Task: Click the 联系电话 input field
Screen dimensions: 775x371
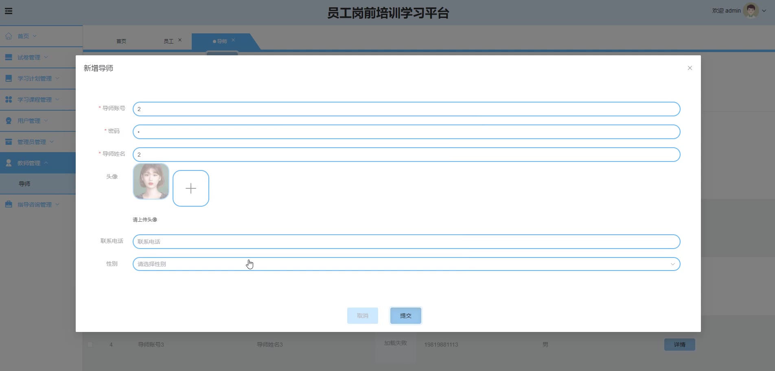Action: (x=406, y=242)
